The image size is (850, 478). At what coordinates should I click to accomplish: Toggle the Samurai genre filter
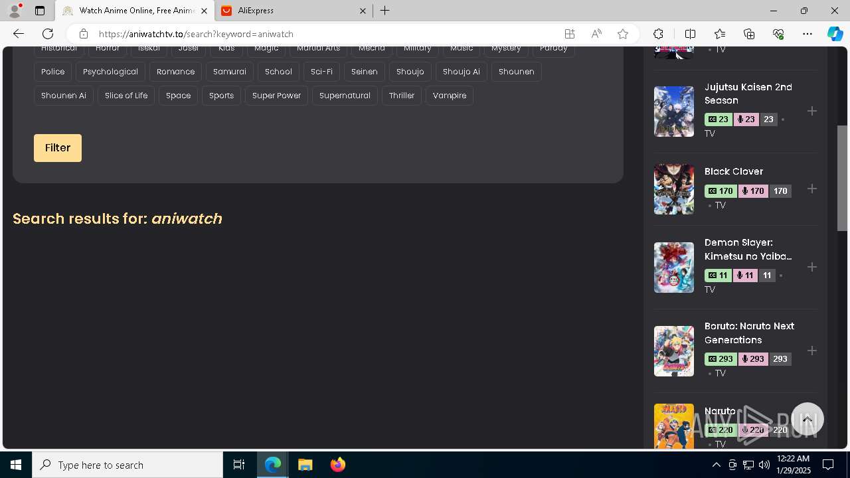(230, 72)
